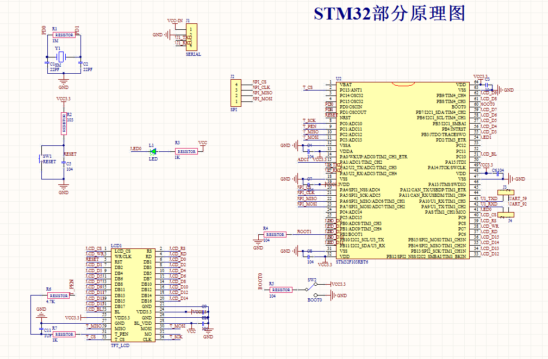Click GND symbol below resistor R4
Viewport: 548px width, 359px height.
(258, 242)
